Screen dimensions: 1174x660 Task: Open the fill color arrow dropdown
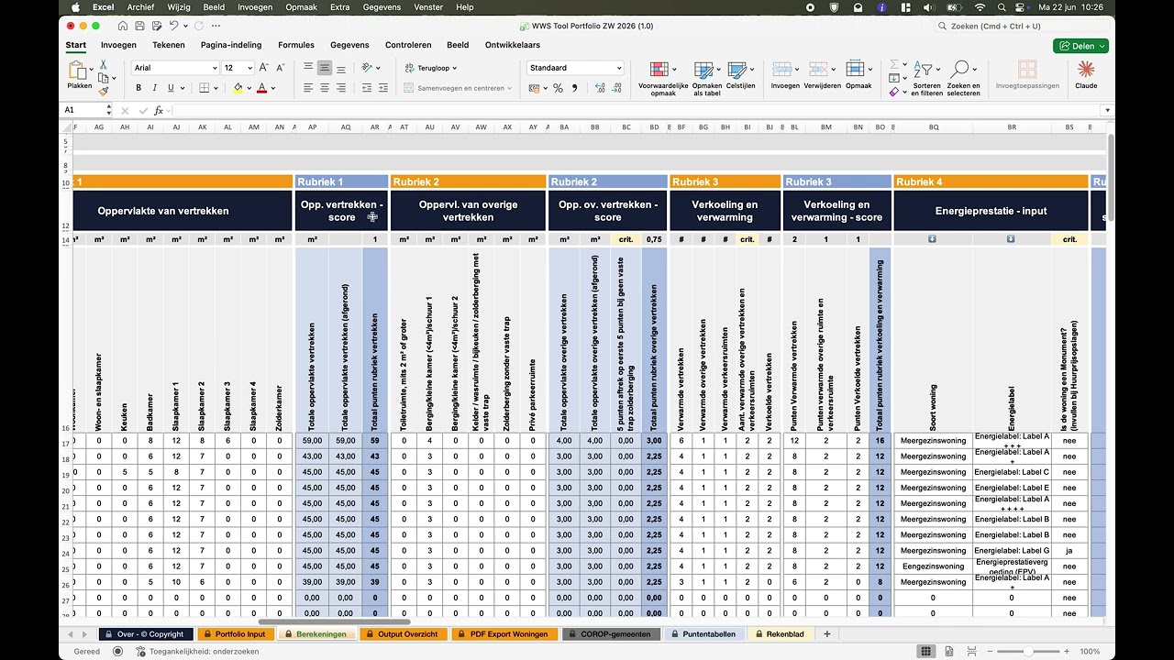(x=249, y=88)
